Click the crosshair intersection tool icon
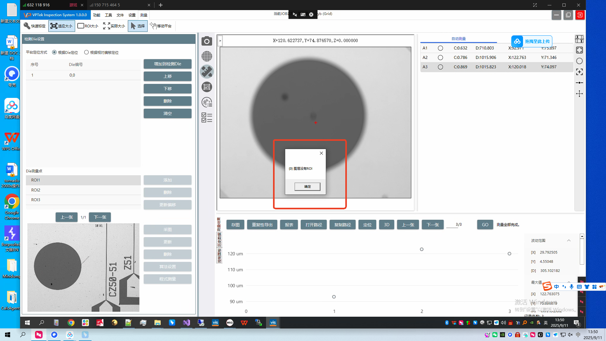Image resolution: width=606 pixels, height=341 pixels. 579,94
